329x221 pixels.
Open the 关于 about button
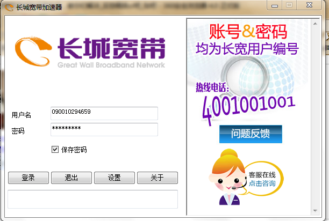(158, 178)
